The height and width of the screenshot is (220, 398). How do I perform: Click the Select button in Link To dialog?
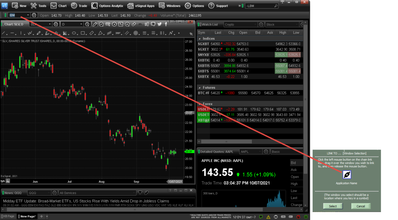coord(333,206)
